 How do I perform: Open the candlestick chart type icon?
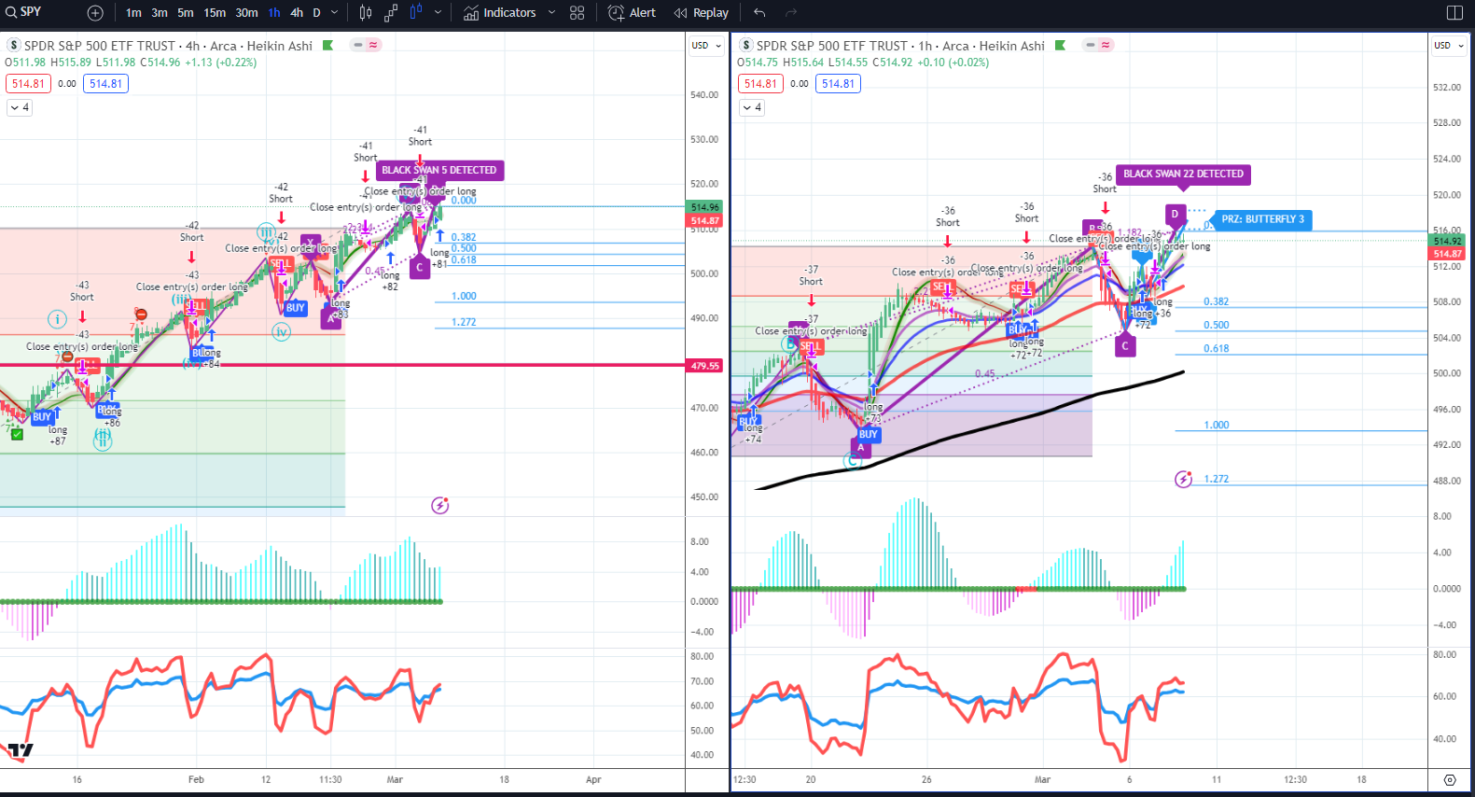pos(366,13)
